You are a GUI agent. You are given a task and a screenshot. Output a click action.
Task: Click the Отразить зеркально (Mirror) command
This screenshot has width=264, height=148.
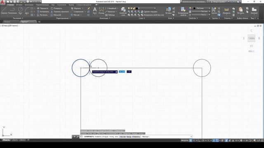[x=60, y=12]
